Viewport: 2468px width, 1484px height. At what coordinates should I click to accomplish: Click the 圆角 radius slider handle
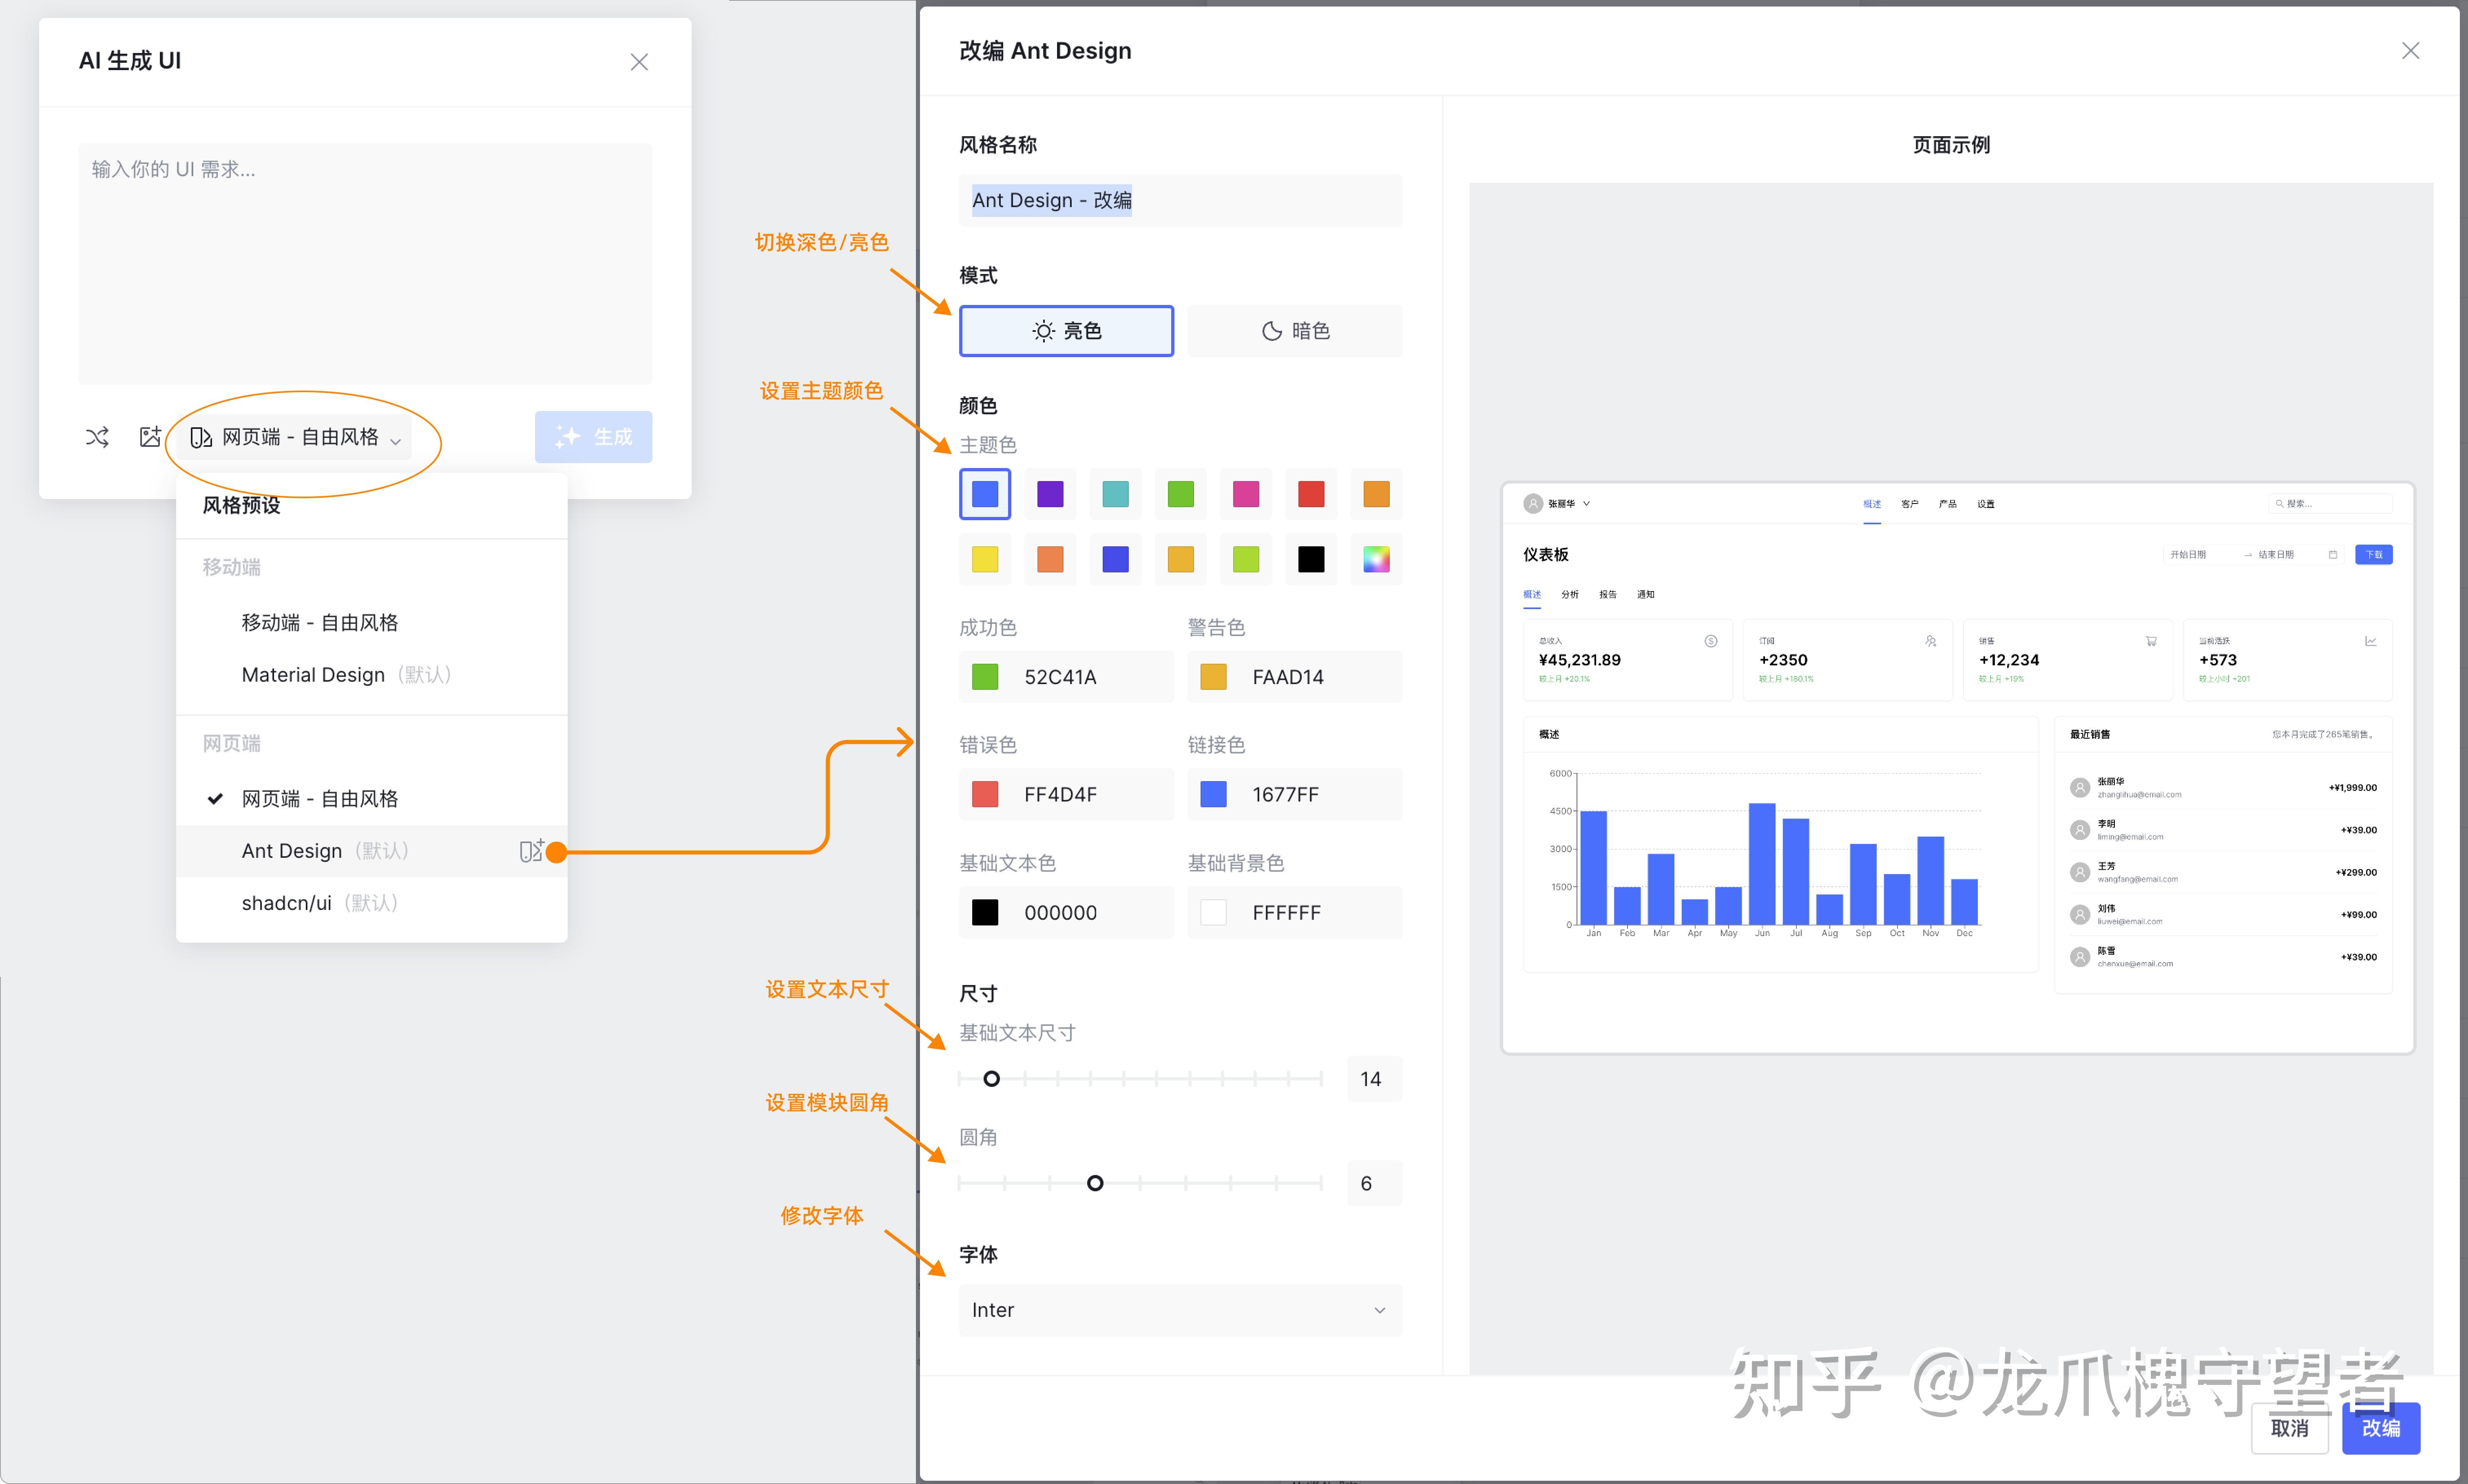[x=1095, y=1183]
